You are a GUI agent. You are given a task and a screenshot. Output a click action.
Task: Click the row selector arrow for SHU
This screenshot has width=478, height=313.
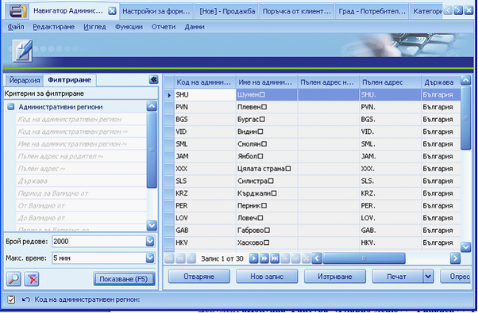pos(169,95)
